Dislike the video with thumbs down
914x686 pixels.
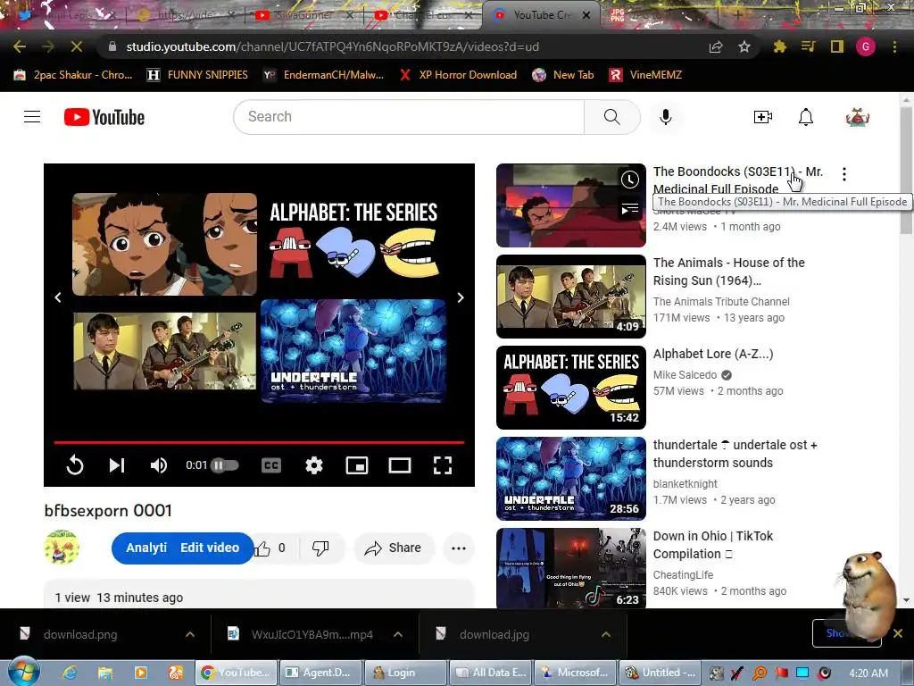(x=320, y=548)
